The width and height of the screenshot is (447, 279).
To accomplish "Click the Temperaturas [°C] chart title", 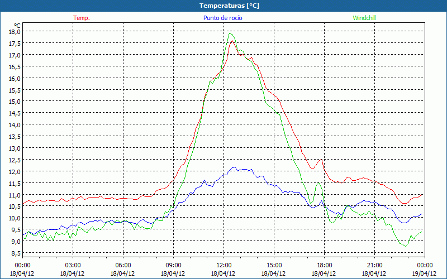I will [x=229, y=6].
